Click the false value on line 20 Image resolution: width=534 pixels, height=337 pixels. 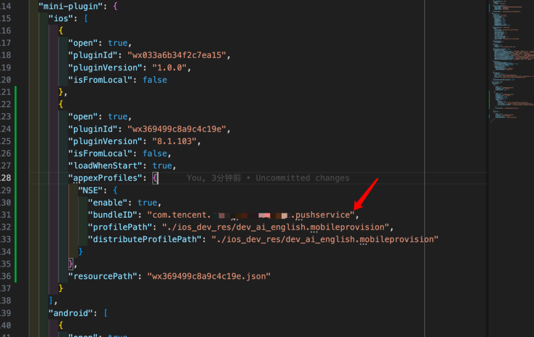[155, 80]
